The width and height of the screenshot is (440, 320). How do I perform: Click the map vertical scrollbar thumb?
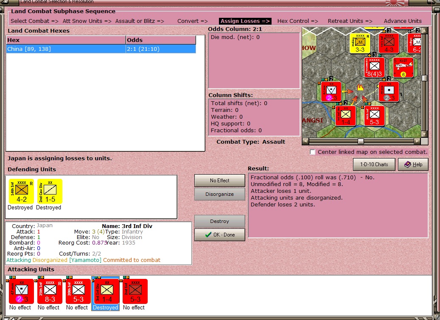tap(425, 78)
